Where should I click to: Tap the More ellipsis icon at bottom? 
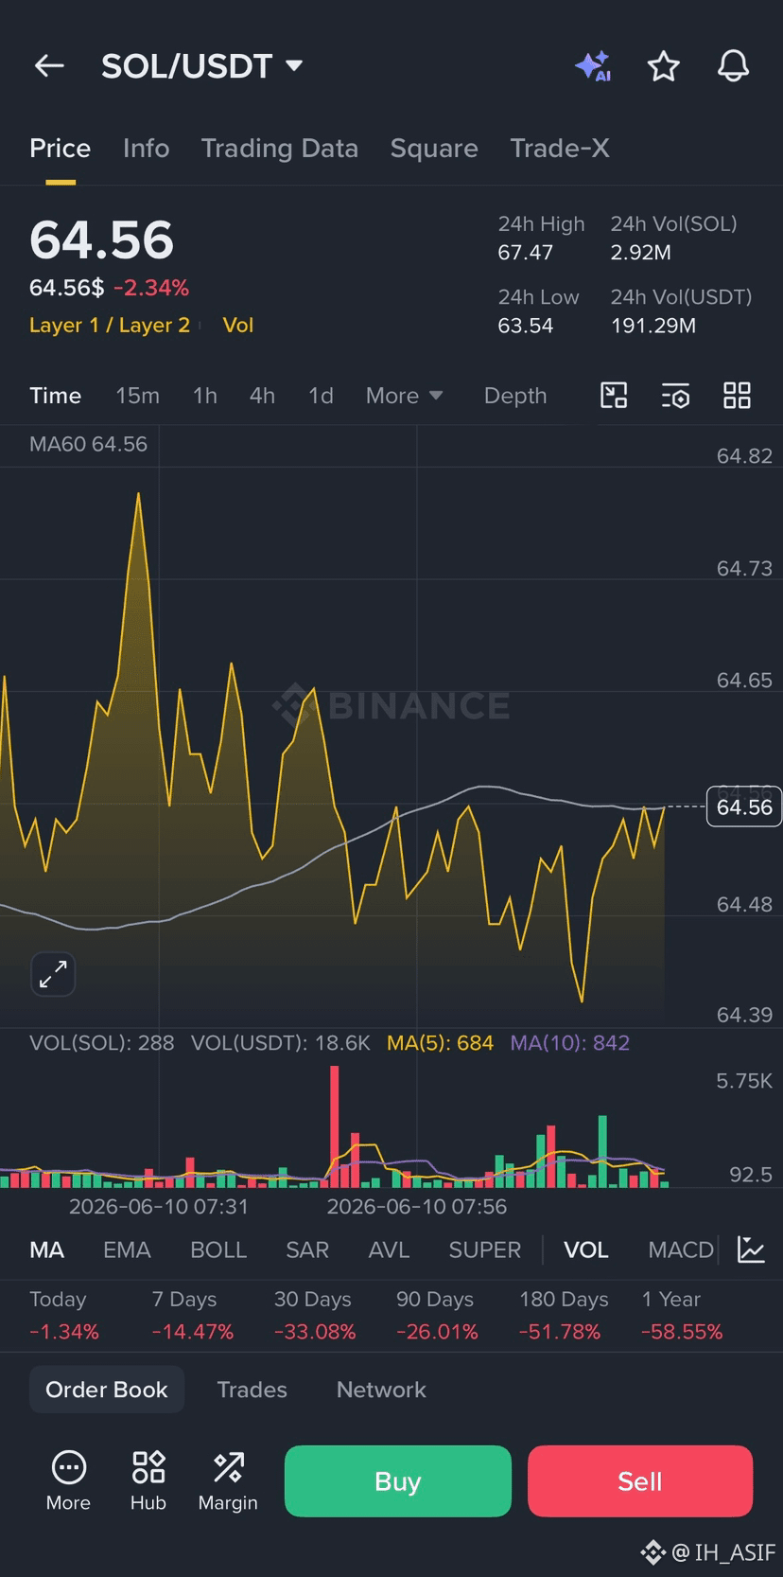click(68, 1480)
